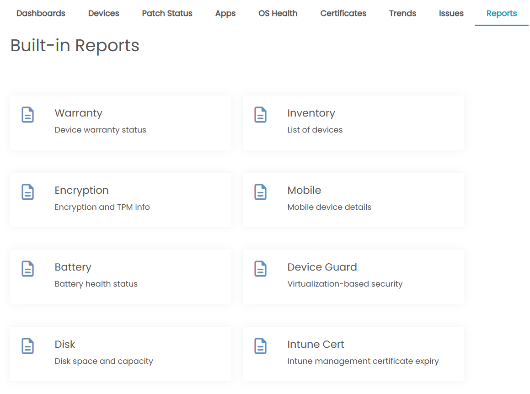
Task: Open the Certificates tab
Action: 343,13
